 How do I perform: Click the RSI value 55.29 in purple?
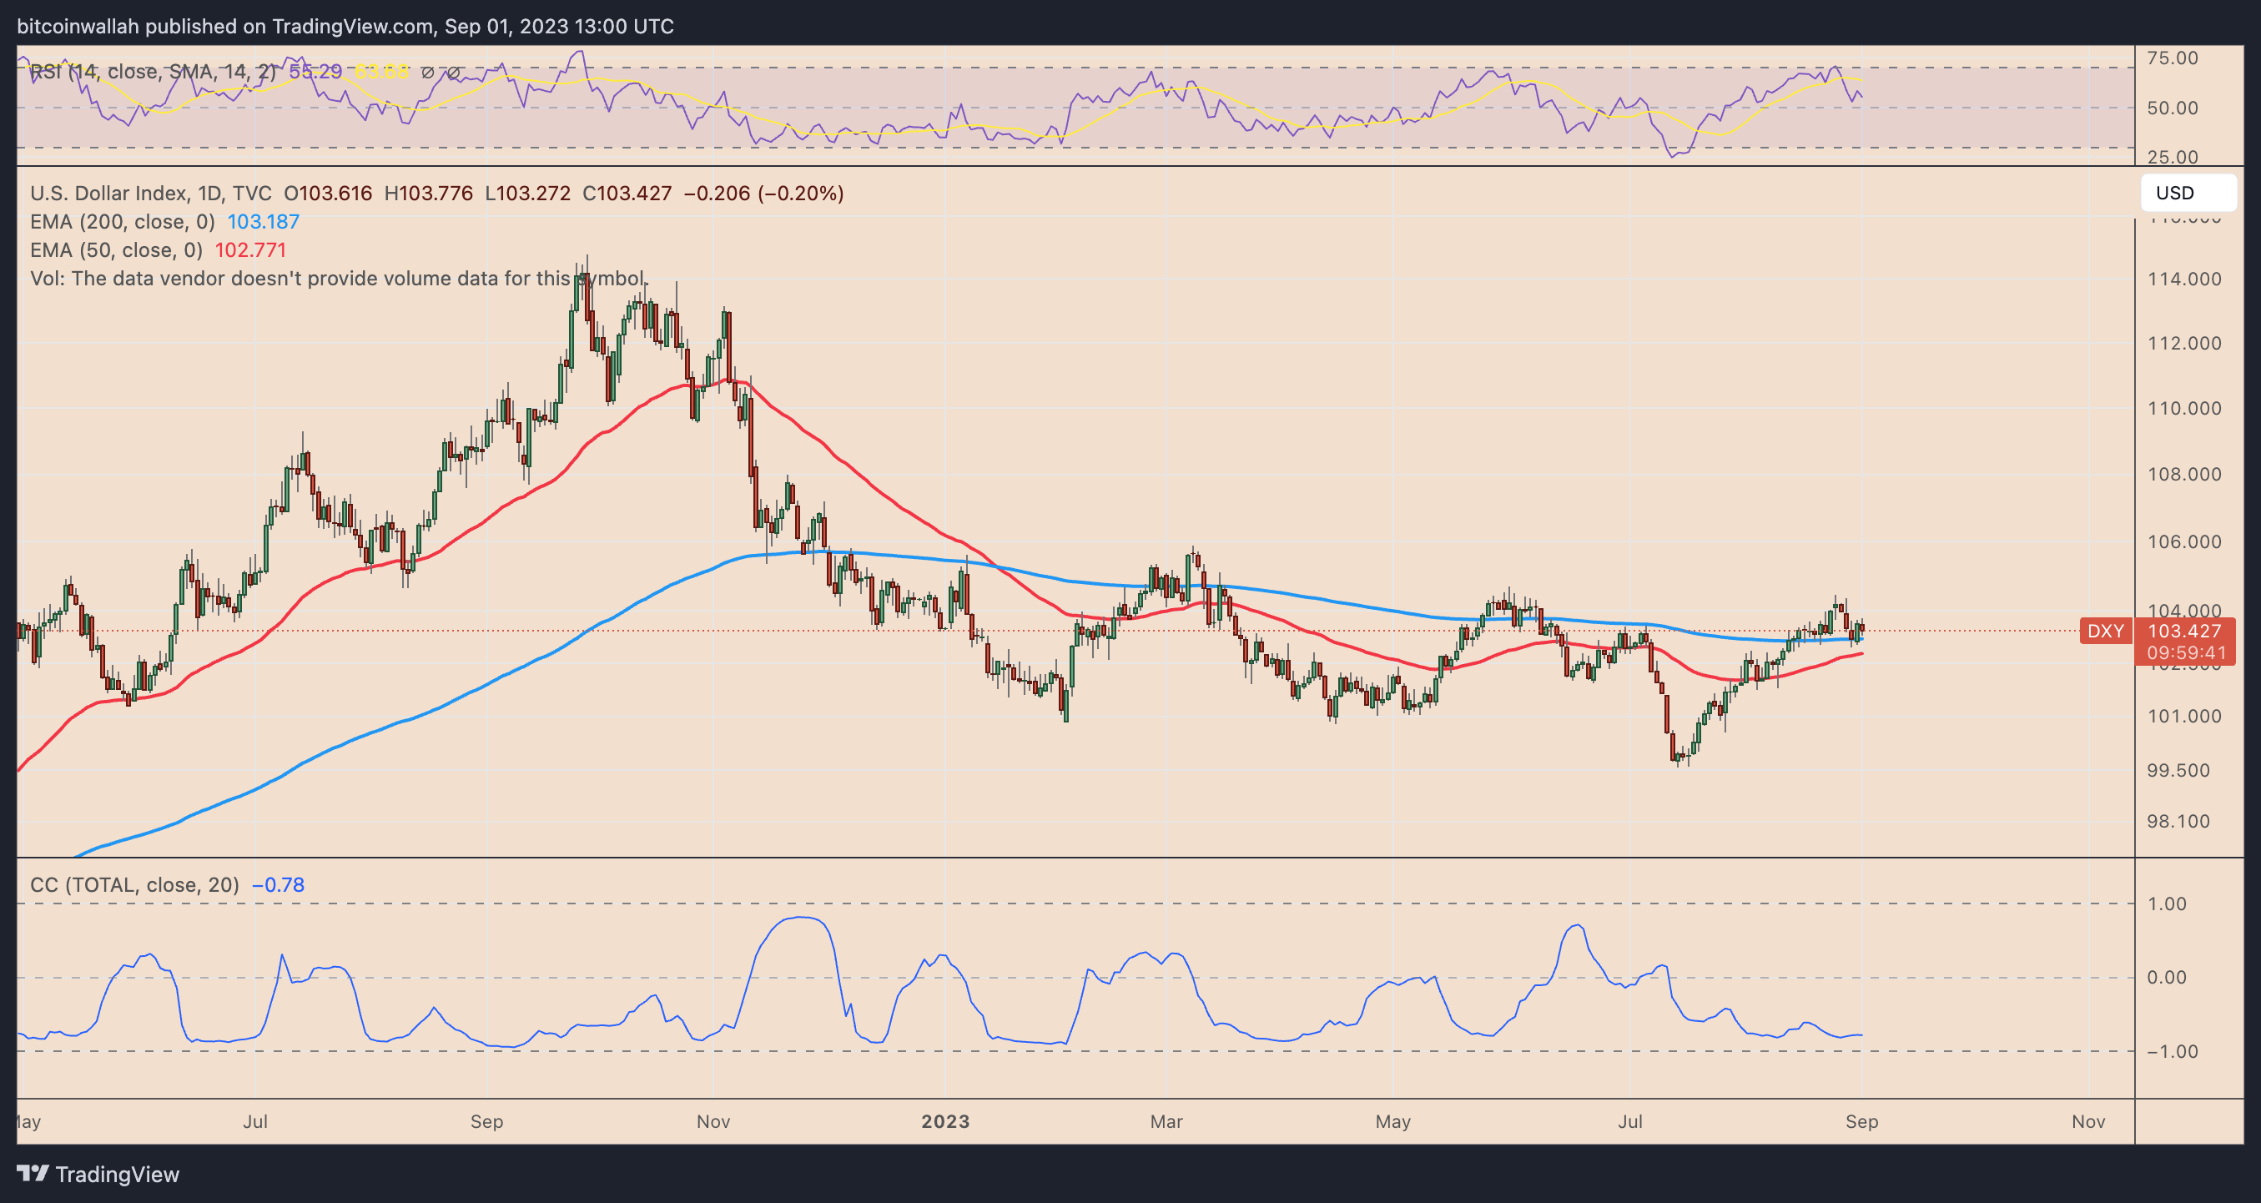(315, 72)
